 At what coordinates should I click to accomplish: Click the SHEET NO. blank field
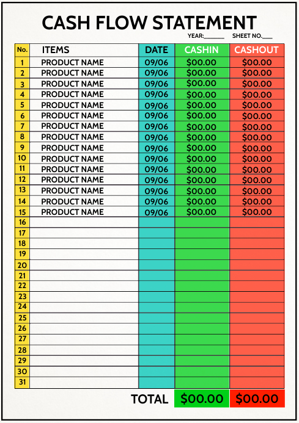(267, 37)
